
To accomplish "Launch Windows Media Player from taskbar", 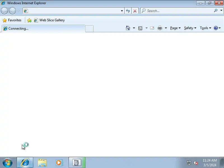I will [59, 163].
